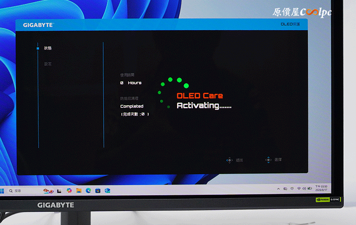Click the red OLED Care text
The width and height of the screenshot is (356, 225).
pos(200,96)
